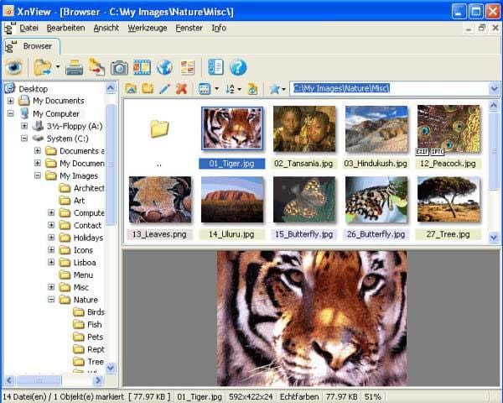Click the options checklist icon

[215, 67]
